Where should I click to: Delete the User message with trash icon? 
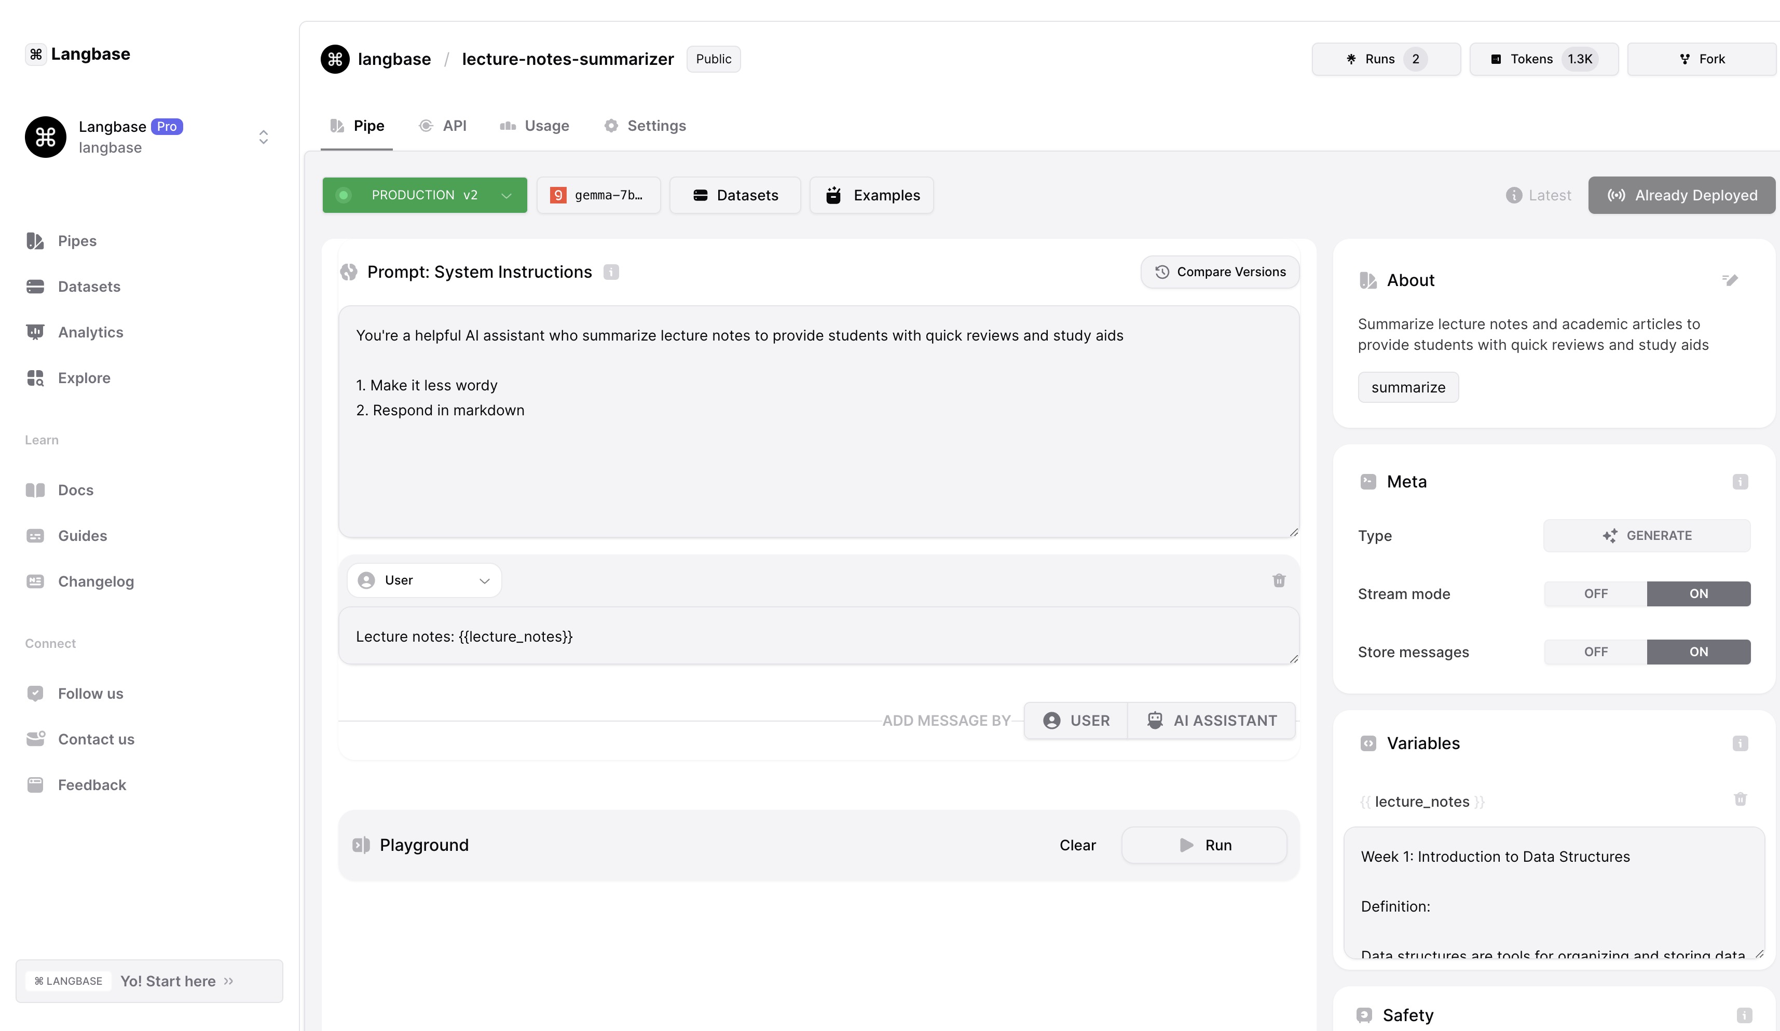[1279, 580]
